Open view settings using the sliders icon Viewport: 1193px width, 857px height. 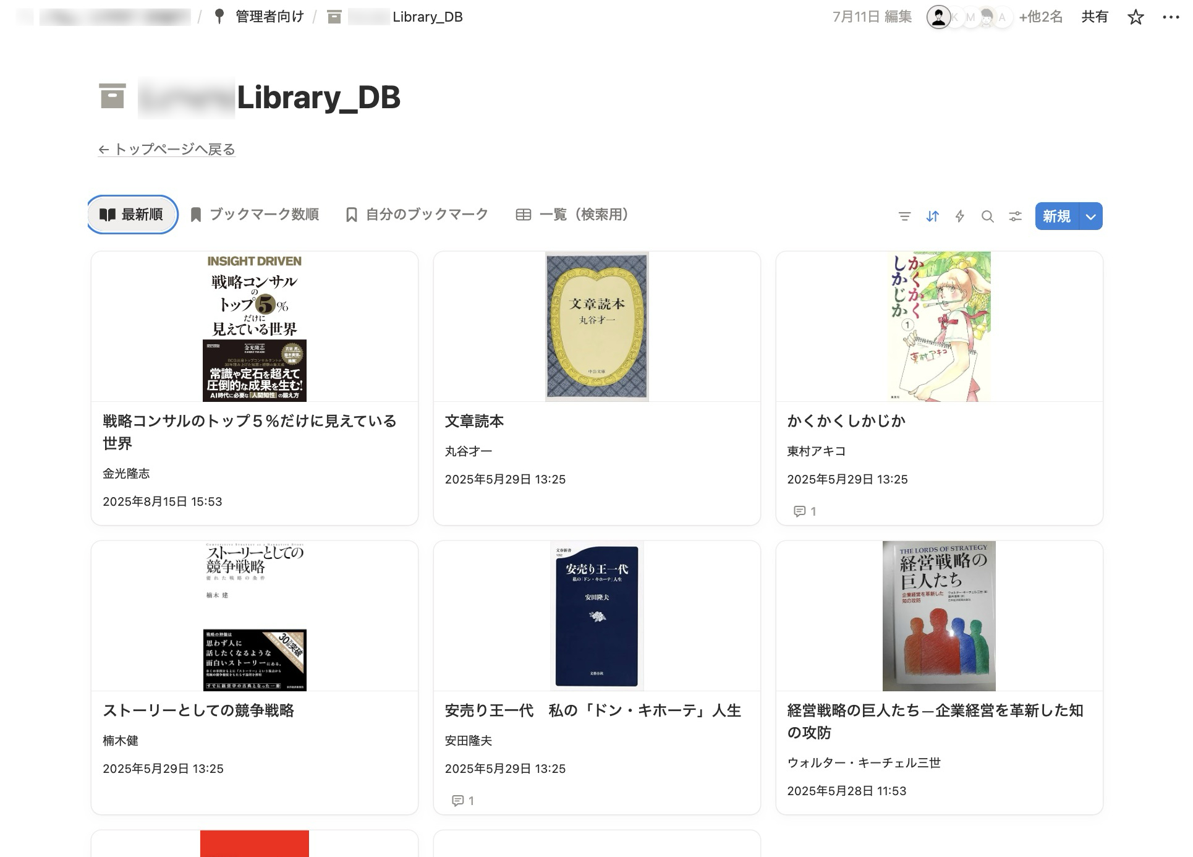(1016, 216)
